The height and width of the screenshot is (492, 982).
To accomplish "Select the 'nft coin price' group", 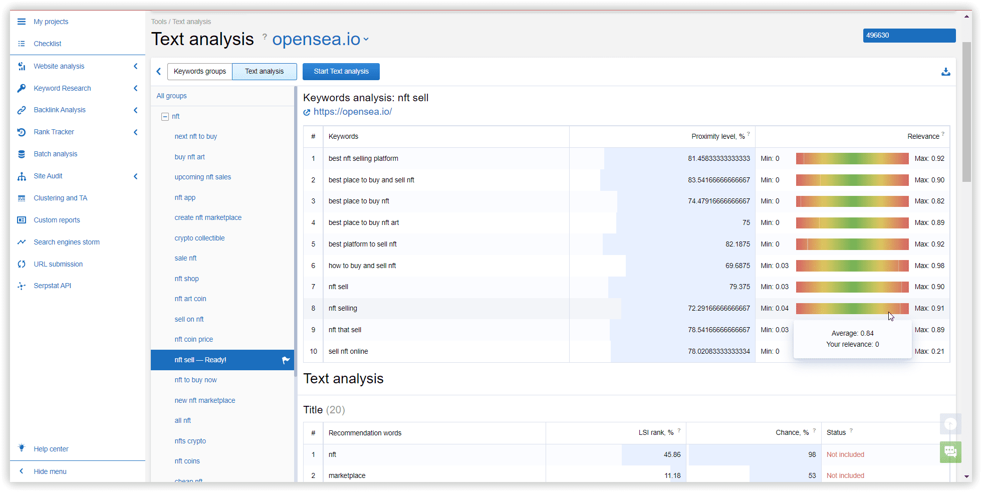I will point(193,339).
